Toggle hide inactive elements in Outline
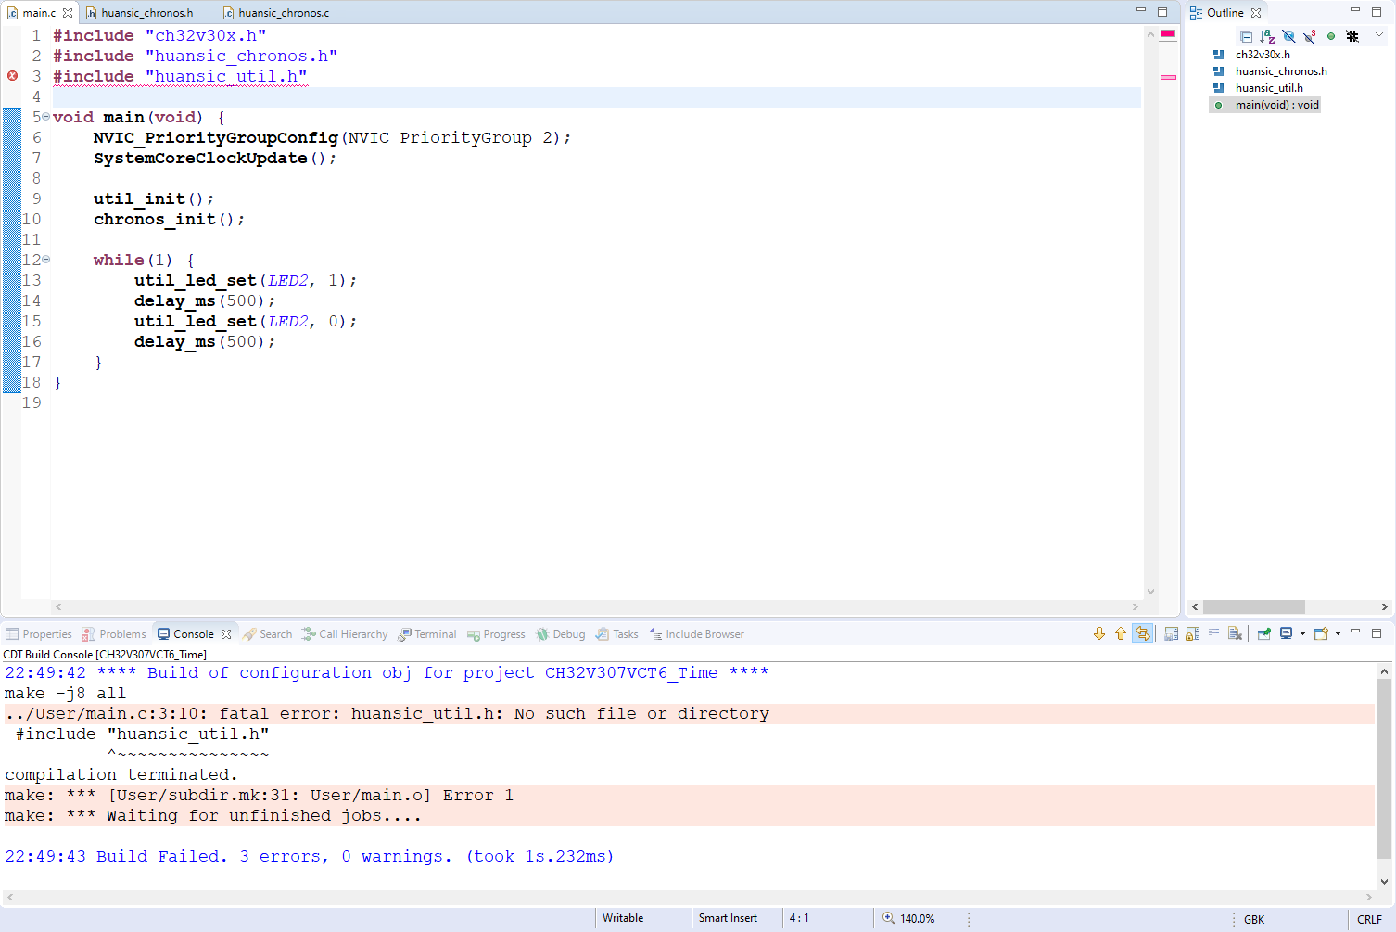The height and width of the screenshot is (932, 1396). (1352, 36)
